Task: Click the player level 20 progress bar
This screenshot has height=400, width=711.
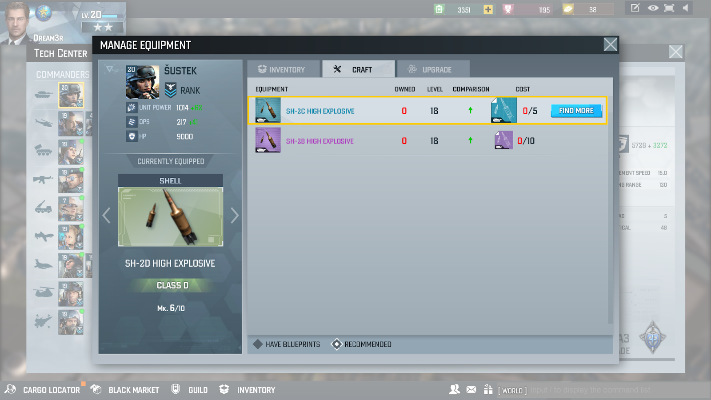Action: 110,16
